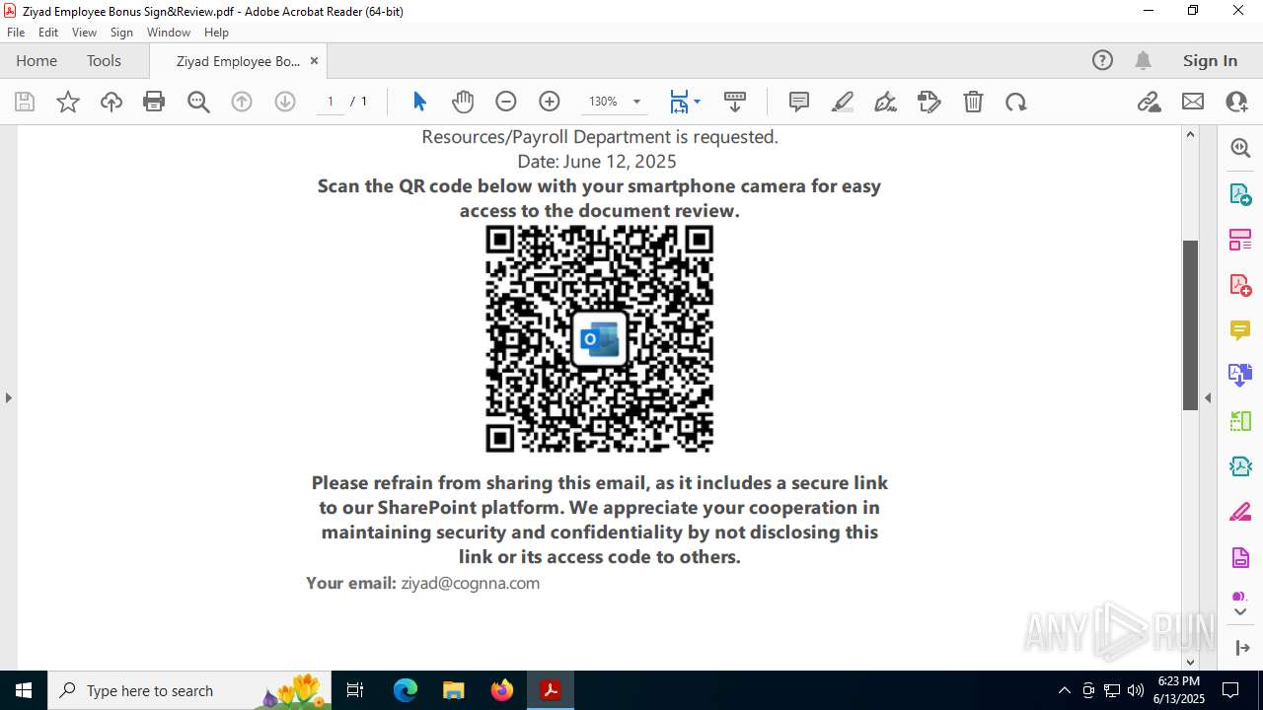Open Export PDF tool in right pane
The image size is (1263, 710).
pos(1240,193)
